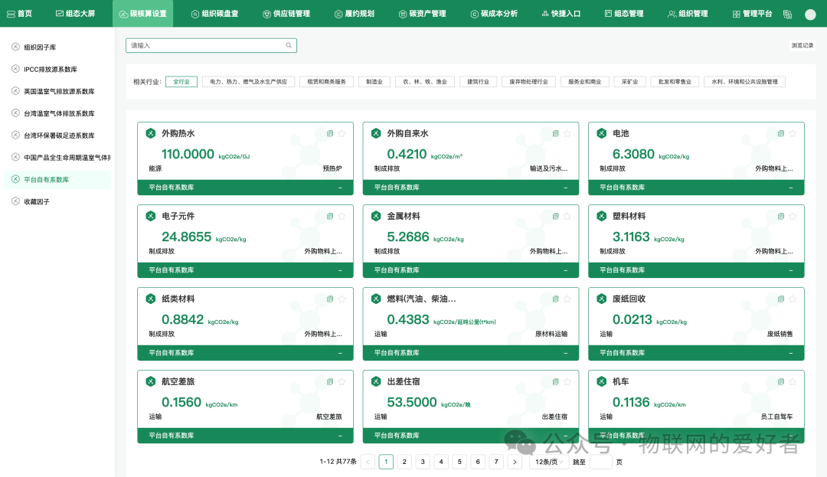
Task: Select the 制造业 industry filter chip
Action: tap(374, 81)
